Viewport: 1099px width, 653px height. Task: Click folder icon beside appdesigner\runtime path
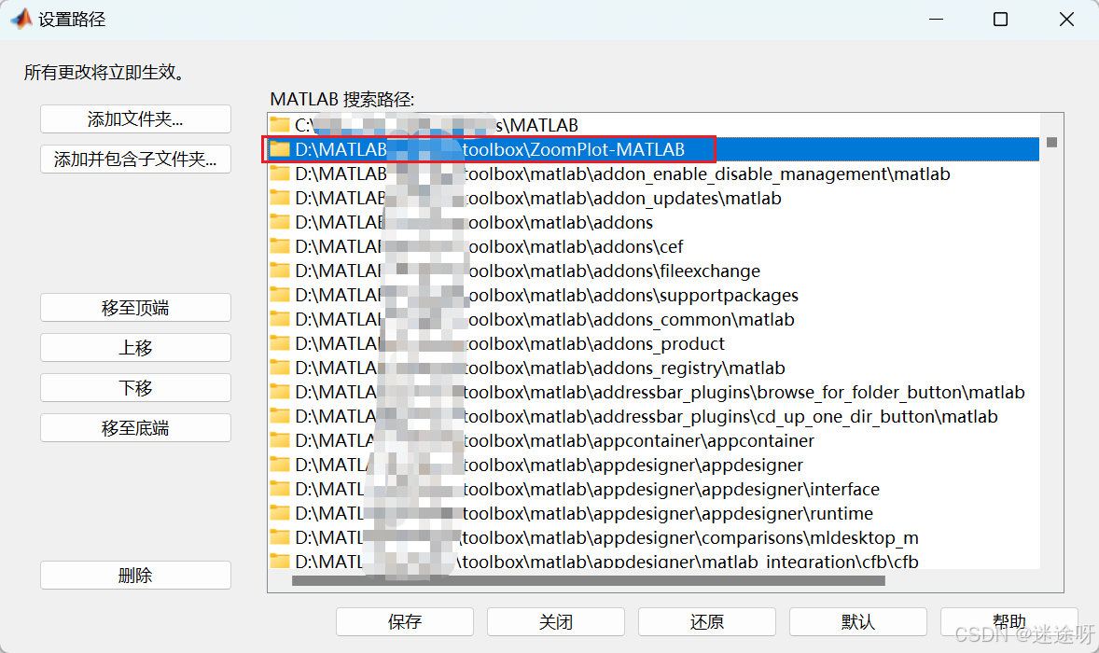(x=280, y=512)
